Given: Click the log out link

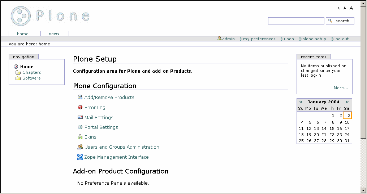Looking at the screenshot, I should (x=341, y=39).
